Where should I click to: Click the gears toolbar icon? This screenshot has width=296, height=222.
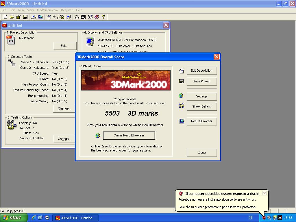point(62,17)
